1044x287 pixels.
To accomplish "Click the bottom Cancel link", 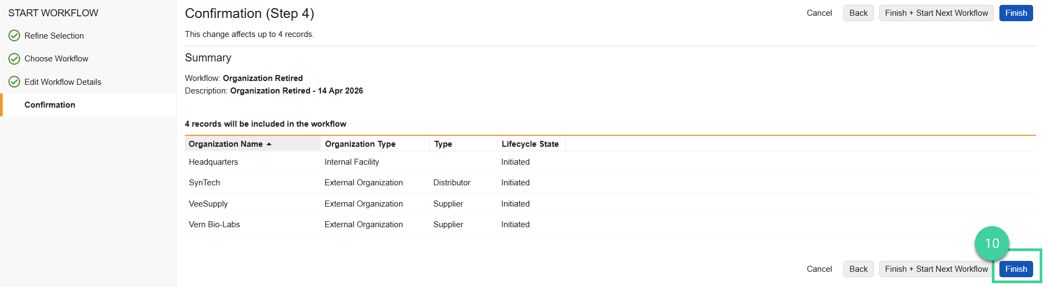I will (819, 269).
